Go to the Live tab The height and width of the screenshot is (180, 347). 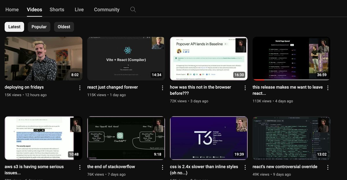[x=79, y=10]
